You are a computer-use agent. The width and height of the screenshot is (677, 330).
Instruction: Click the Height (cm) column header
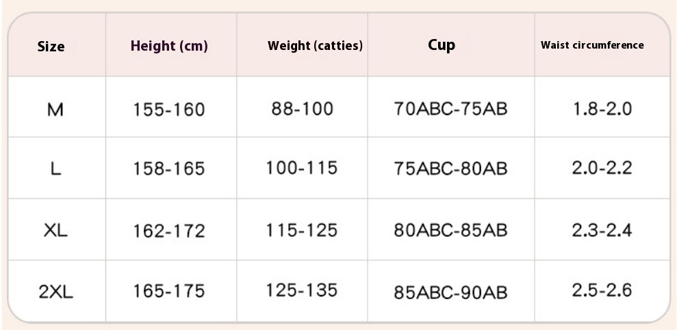pos(169,47)
